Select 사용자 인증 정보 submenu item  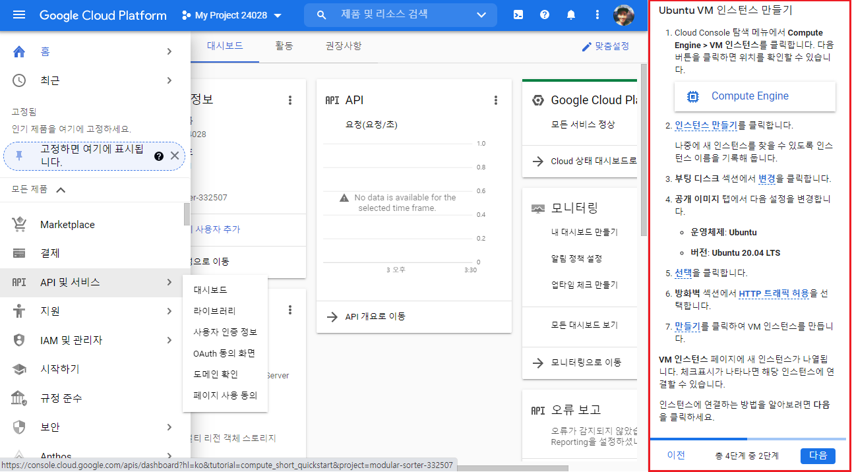pyautogui.click(x=225, y=332)
